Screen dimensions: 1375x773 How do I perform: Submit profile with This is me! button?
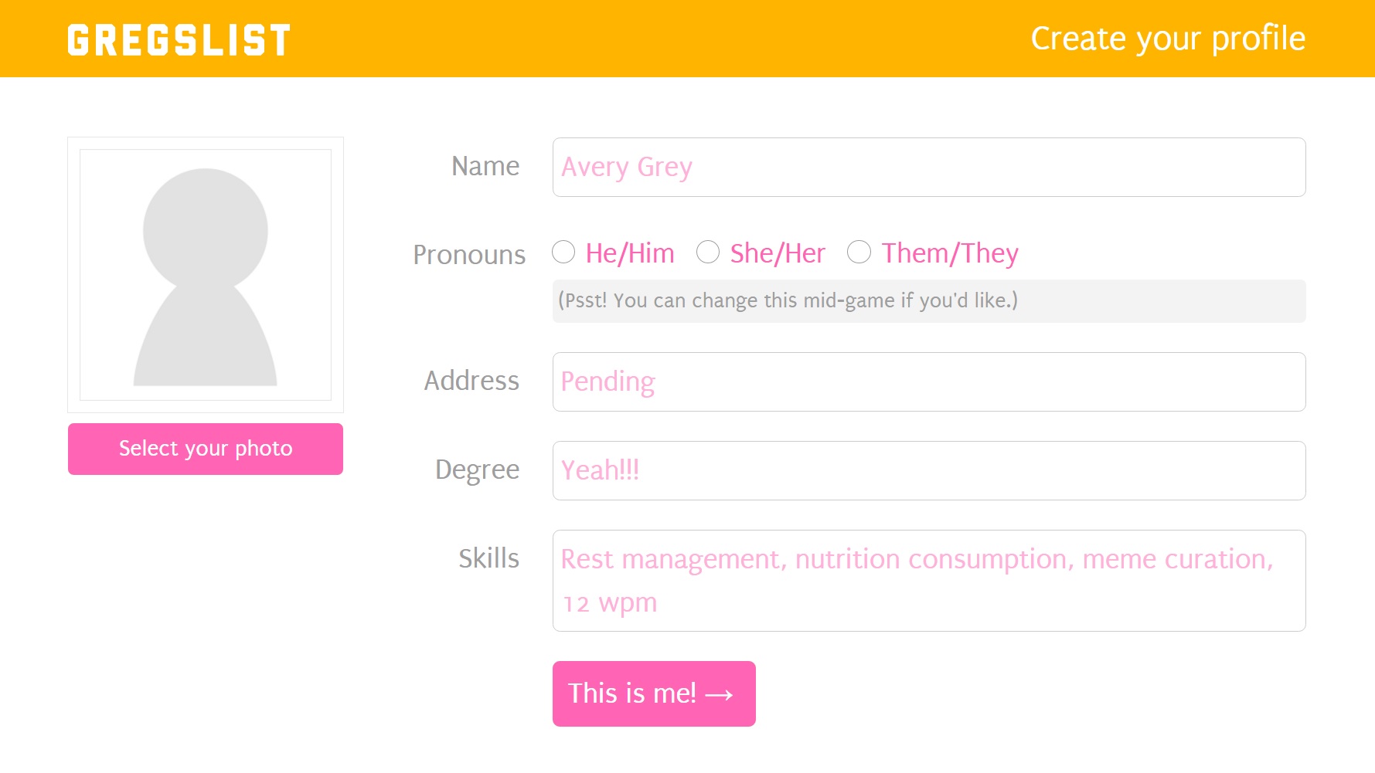654,693
